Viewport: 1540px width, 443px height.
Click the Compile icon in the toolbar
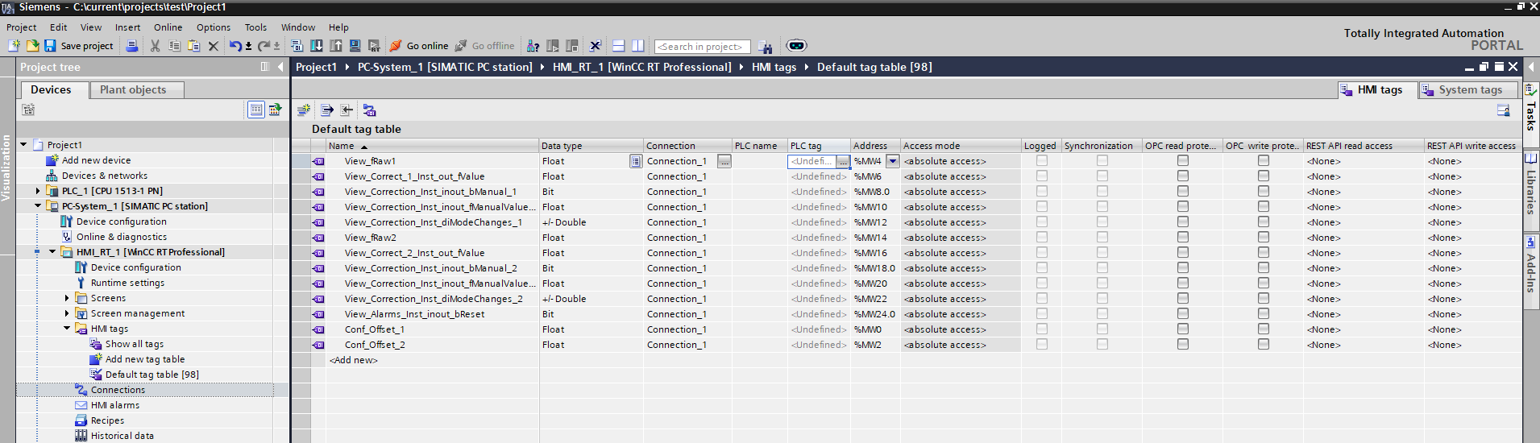tap(297, 46)
